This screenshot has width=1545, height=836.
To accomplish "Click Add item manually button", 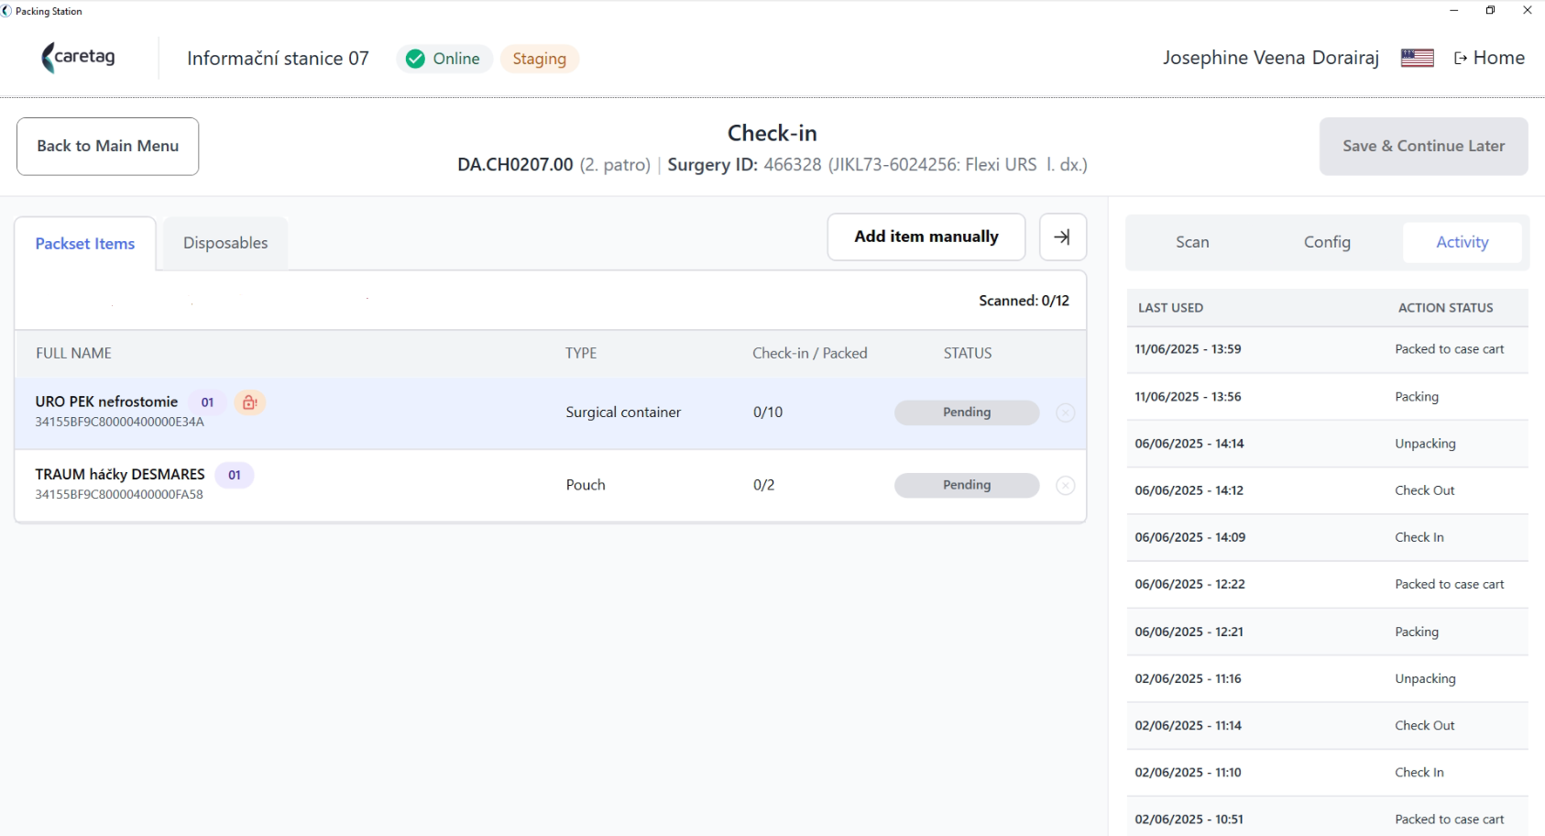I will 926,237.
